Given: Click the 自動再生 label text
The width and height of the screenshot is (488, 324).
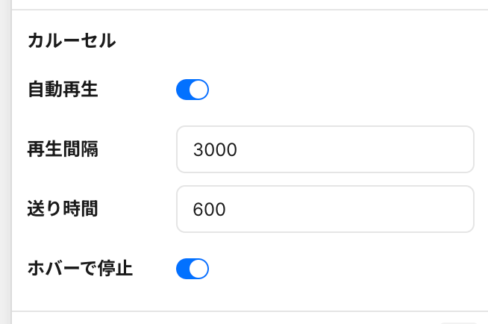Looking at the screenshot, I should [63, 90].
